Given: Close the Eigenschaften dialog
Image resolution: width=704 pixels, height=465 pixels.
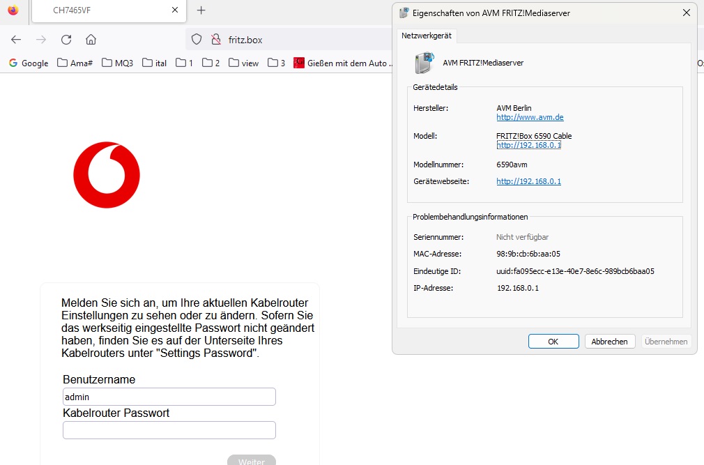Looking at the screenshot, I should 686,13.
